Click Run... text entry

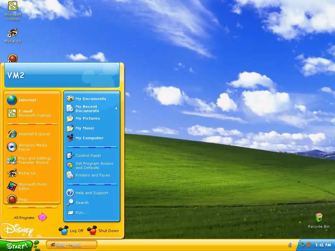[81, 212]
